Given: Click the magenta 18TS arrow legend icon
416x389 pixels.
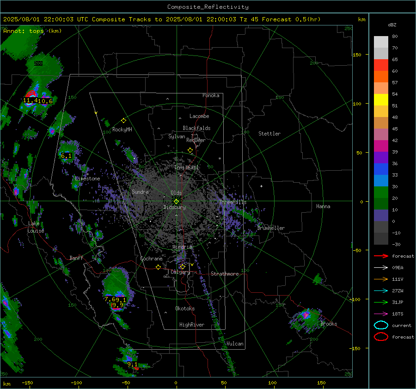Looking at the screenshot, I should 381,314.
